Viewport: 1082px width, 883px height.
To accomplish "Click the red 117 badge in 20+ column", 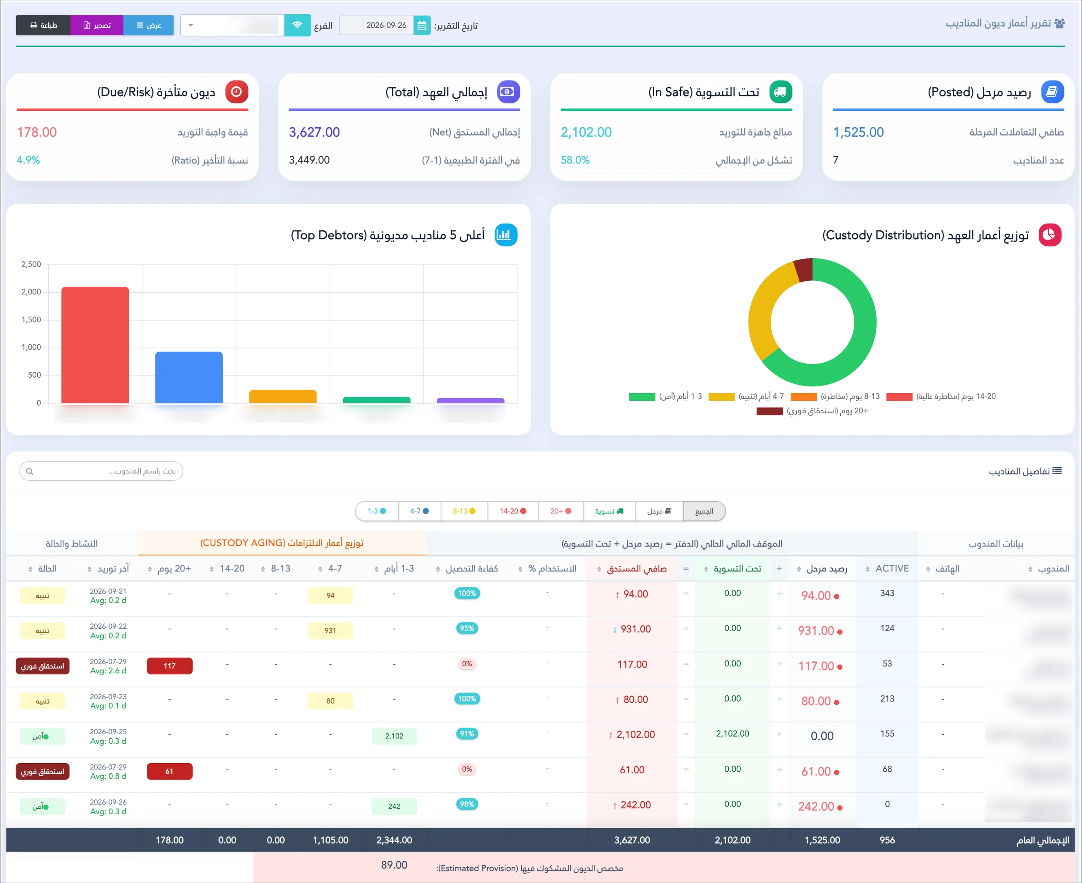I will (169, 666).
